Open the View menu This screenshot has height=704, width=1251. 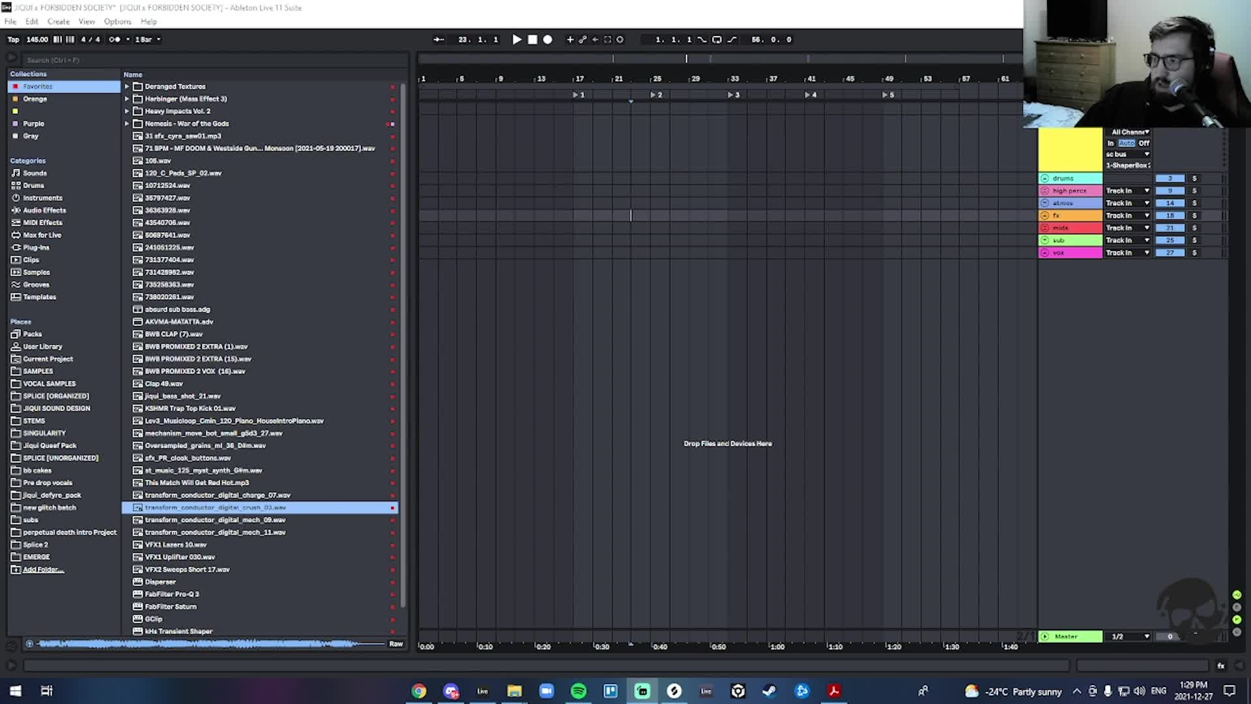[x=87, y=22]
